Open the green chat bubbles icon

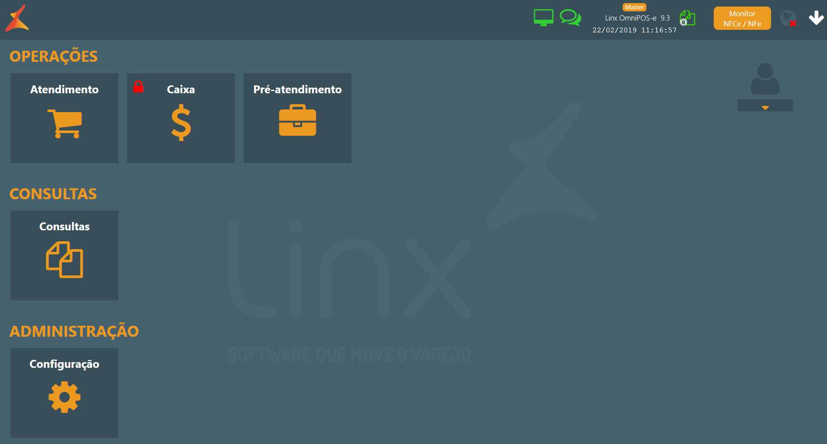pyautogui.click(x=570, y=18)
